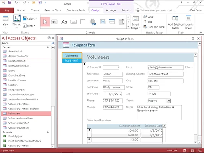This screenshot has width=204, height=153.
Task: Switch to the Arrange ribbon tab
Action: click(111, 10)
